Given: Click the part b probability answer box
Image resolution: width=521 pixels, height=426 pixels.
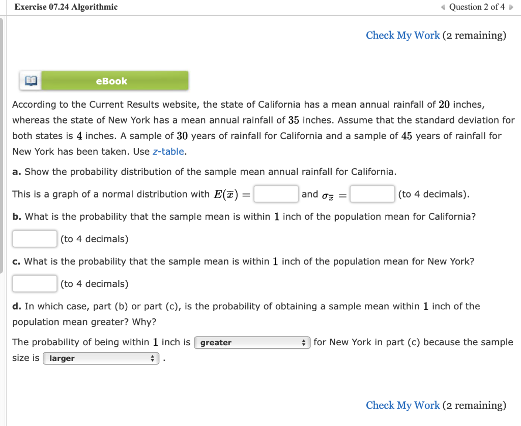Looking at the screenshot, I should pos(34,239).
